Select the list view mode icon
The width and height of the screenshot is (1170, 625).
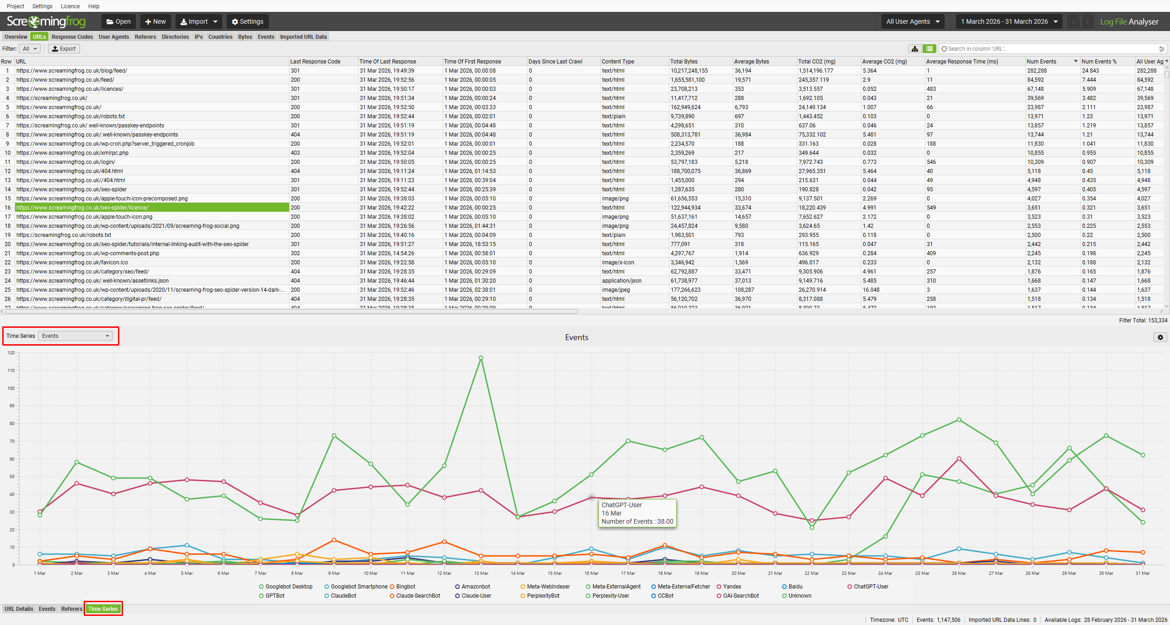click(x=930, y=48)
